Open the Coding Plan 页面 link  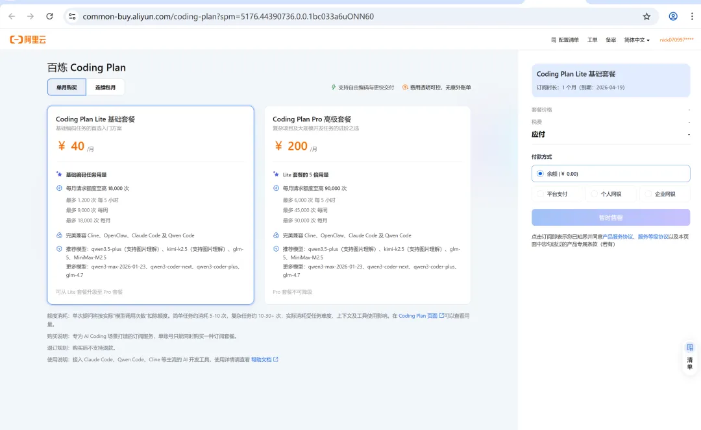(x=418, y=316)
